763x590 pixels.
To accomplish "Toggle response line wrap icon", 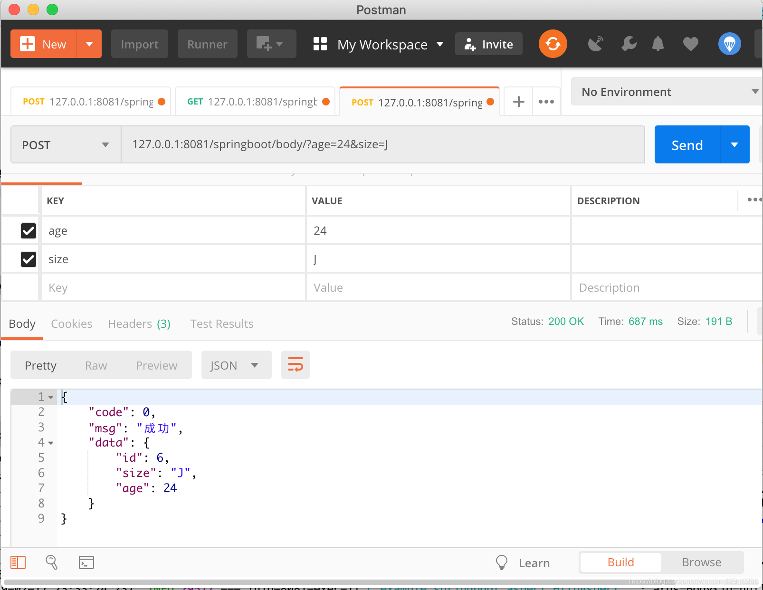I will [x=295, y=365].
